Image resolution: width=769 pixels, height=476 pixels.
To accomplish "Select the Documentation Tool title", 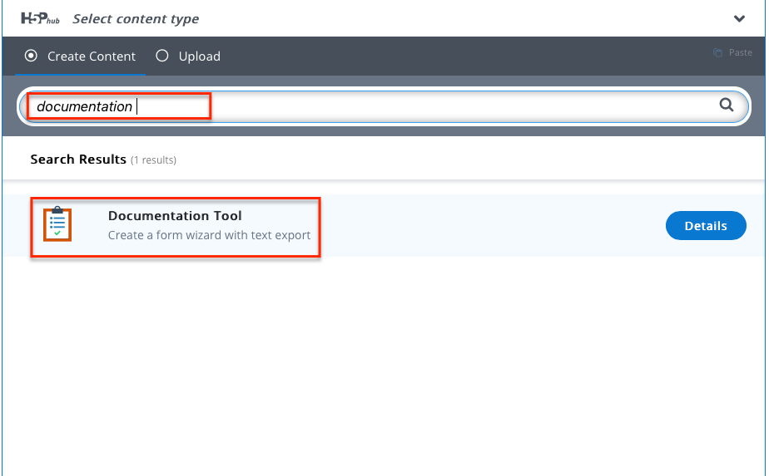I will point(175,215).
